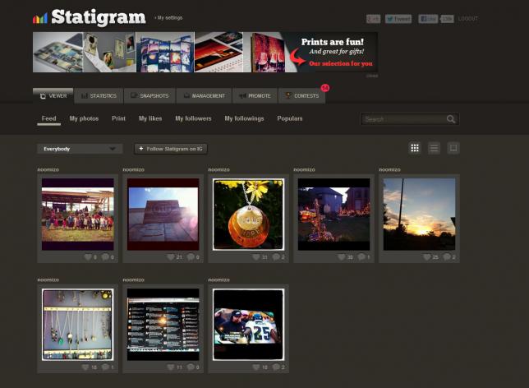Like the stone monument photo
The height and width of the screenshot is (388, 529).
tap(171, 257)
